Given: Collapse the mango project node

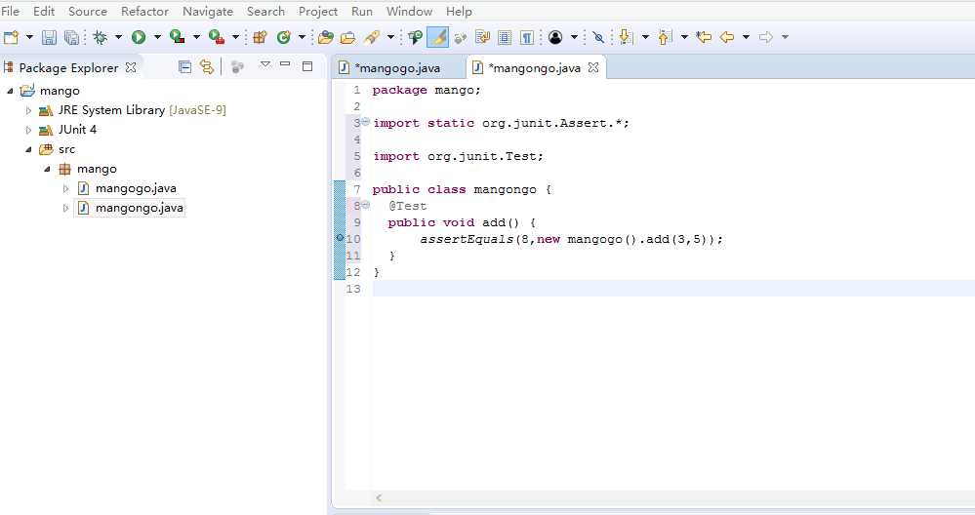Looking at the screenshot, I should tap(10, 91).
